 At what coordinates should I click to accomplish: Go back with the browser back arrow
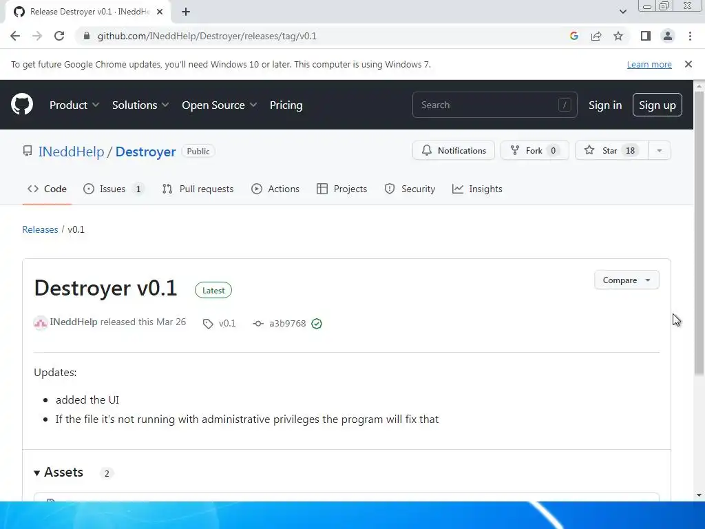[15, 36]
